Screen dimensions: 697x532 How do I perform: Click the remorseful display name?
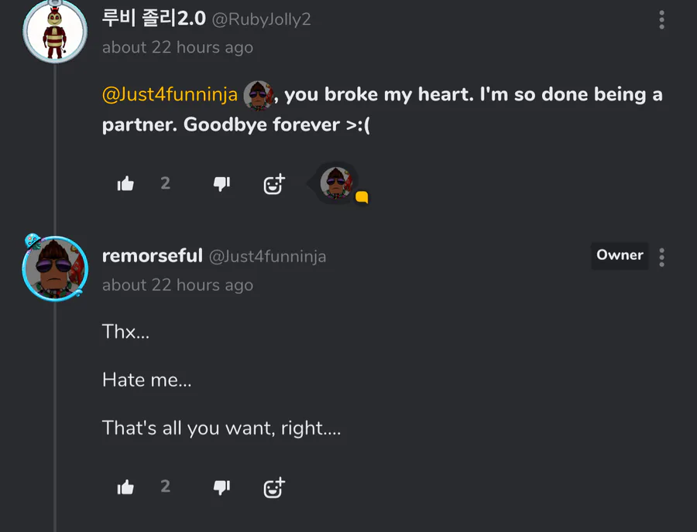[x=153, y=256]
